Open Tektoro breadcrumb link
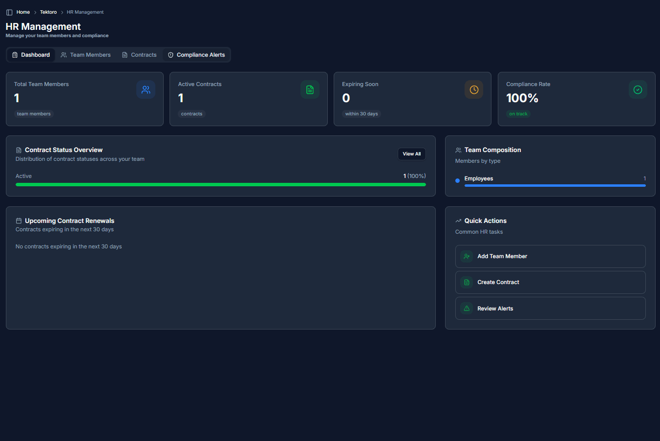660x441 pixels. coord(48,12)
